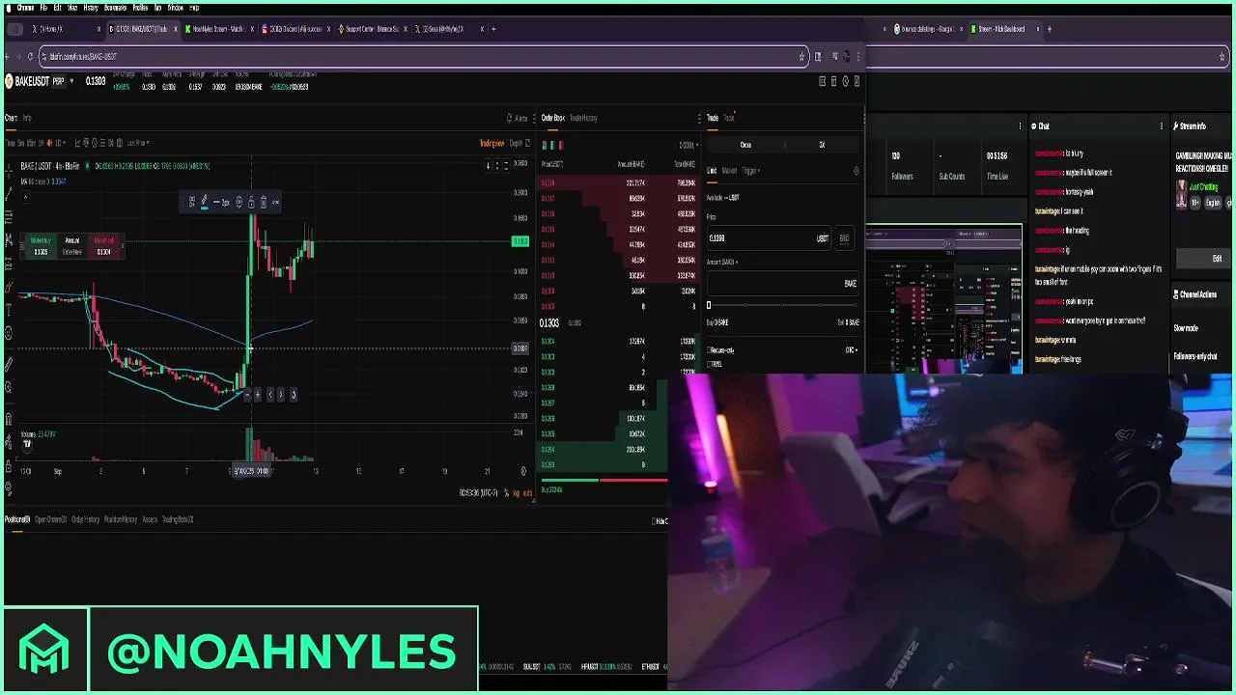Viewport: 1236px width, 695px height.
Task: Open GTC time-in-force dropdown
Action: (x=852, y=350)
